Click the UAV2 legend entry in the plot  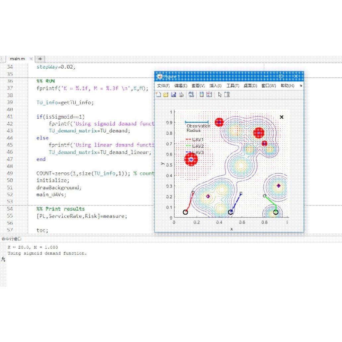pyautogui.click(x=195, y=146)
